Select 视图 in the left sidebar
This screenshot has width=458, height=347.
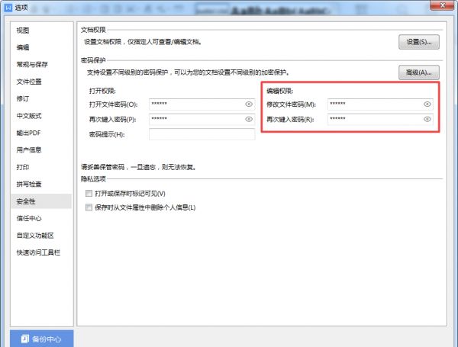(23, 31)
